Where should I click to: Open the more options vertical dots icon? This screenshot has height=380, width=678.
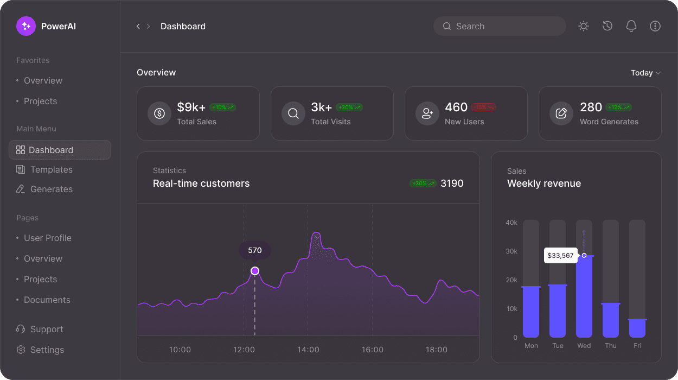[655, 26]
